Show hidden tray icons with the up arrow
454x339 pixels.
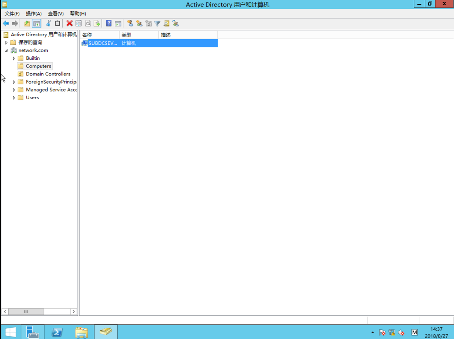point(373,332)
